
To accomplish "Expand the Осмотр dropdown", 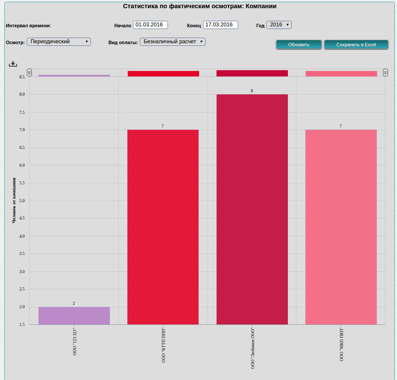I will tap(59, 42).
